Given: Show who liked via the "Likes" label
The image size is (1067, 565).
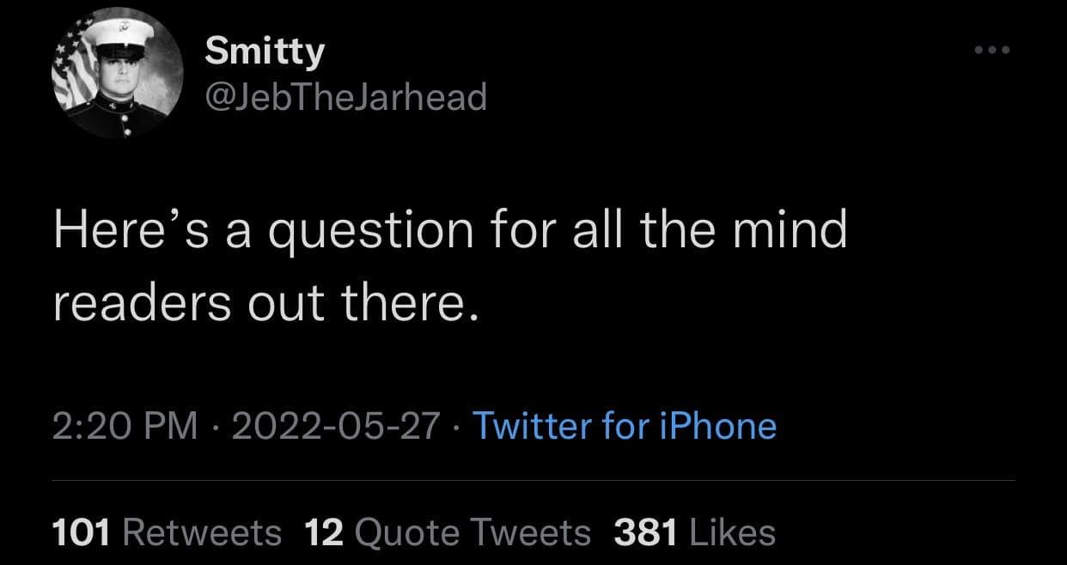Looking at the screenshot, I should pyautogui.click(x=733, y=533).
